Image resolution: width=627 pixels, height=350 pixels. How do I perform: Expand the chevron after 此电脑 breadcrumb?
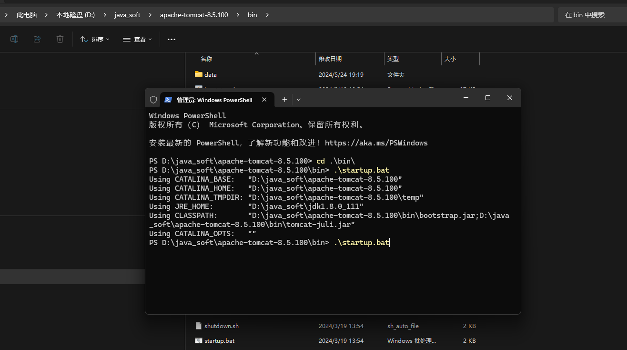(x=46, y=15)
